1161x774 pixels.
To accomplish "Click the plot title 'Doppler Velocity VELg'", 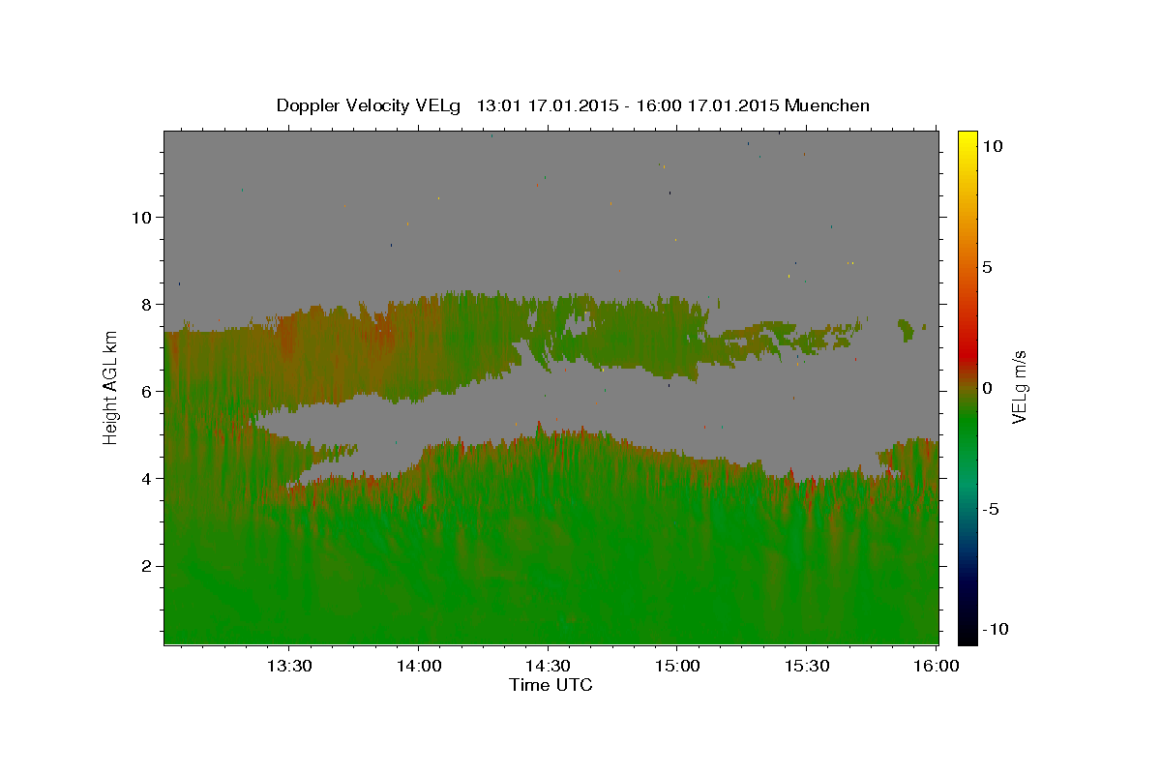I will pos(369,105).
